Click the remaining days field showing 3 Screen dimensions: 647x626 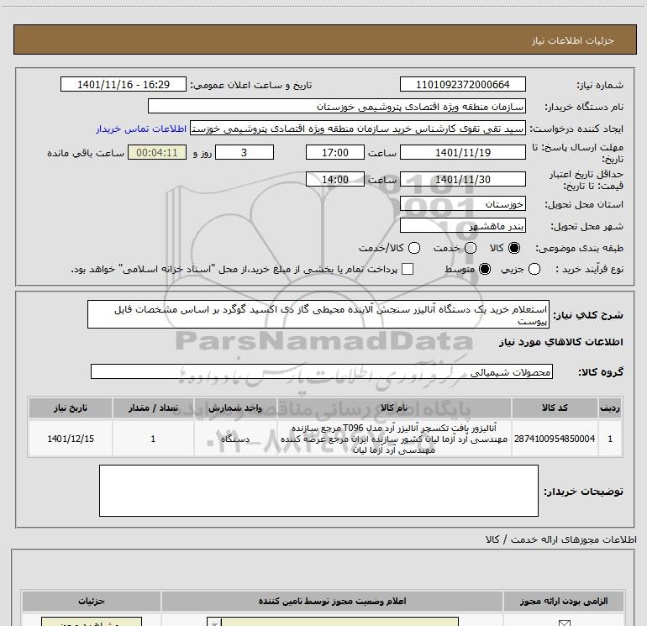click(245, 152)
